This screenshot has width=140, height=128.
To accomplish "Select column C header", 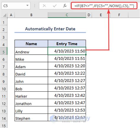I will pos(67,15).
